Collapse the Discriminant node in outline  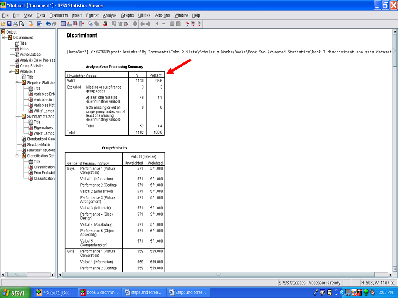click(4, 38)
